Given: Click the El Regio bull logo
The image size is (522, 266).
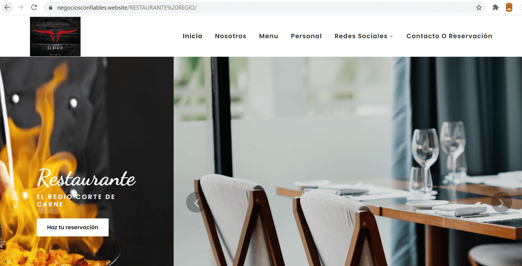Looking at the screenshot, I should (x=55, y=36).
